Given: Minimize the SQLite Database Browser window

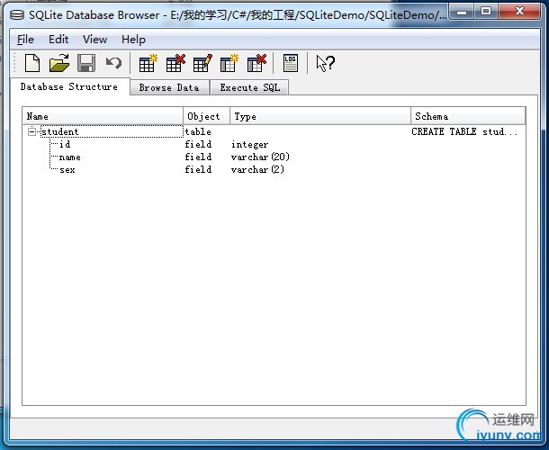Looking at the screenshot, I should [462, 12].
